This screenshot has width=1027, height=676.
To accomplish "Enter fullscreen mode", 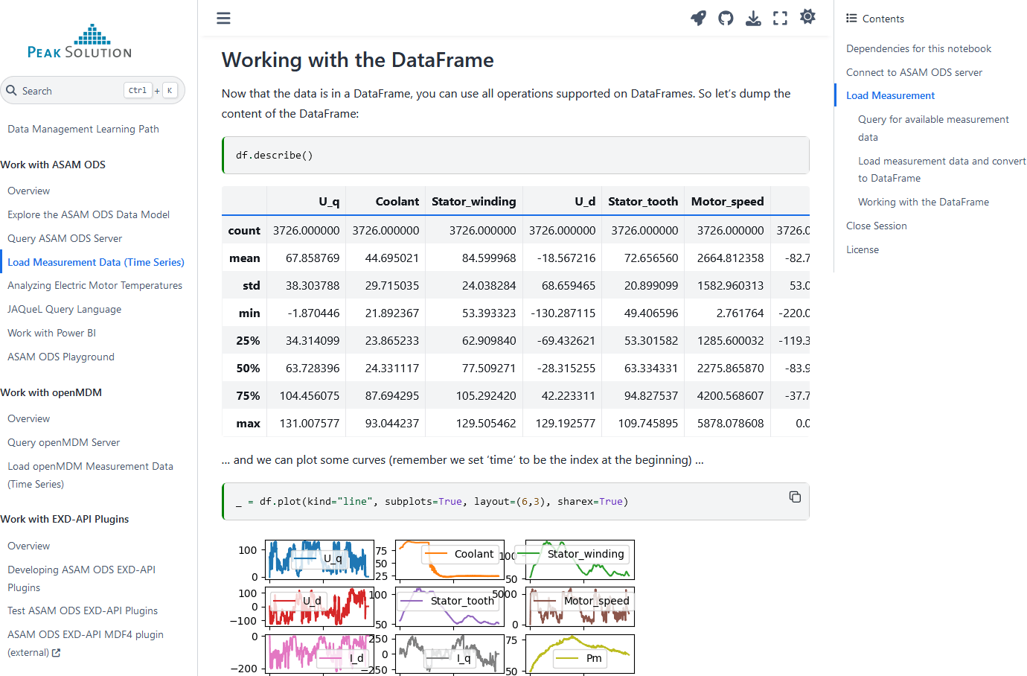I will (780, 18).
